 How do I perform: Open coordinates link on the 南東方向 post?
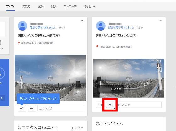pos(37,43)
